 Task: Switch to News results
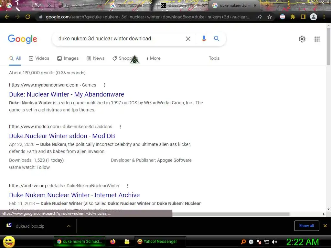point(95,58)
